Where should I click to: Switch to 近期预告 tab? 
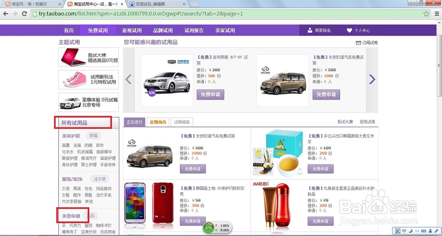158,122
